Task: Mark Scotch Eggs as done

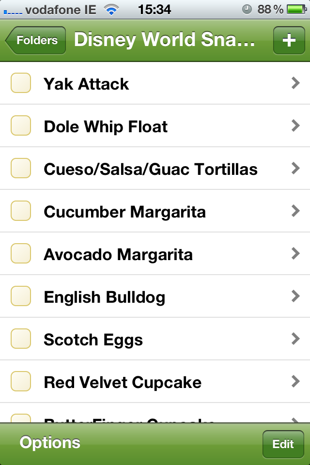Action: pyautogui.click(x=21, y=339)
